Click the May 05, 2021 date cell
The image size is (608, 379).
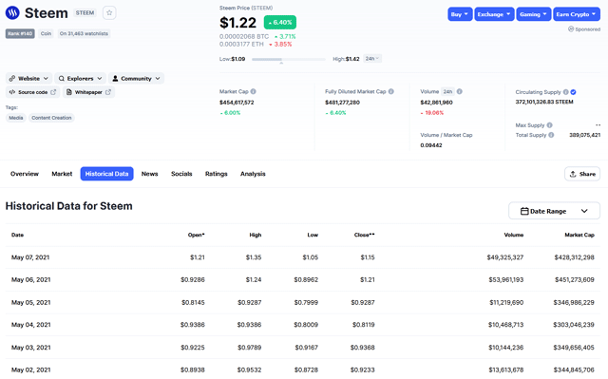(31, 303)
